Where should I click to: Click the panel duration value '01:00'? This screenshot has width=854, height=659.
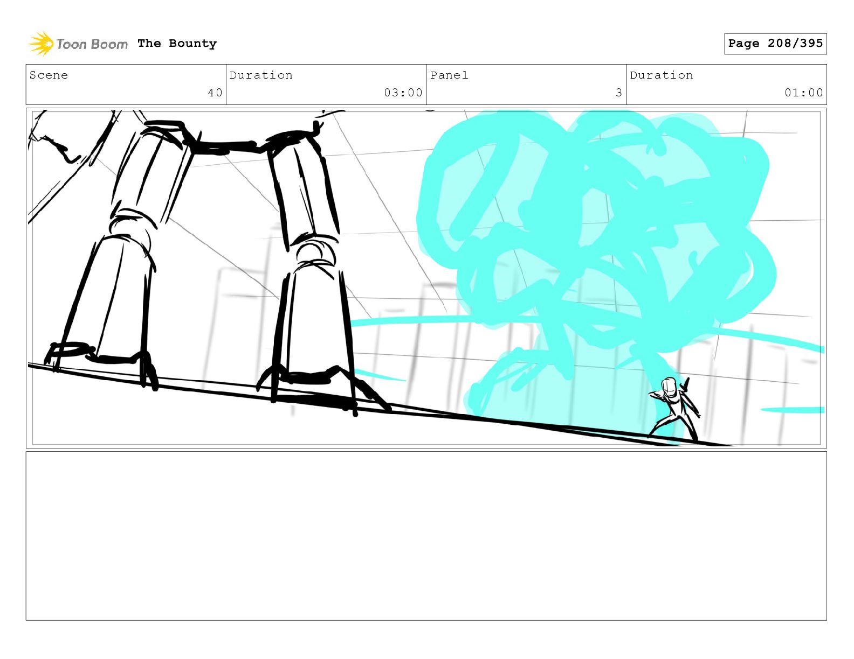[x=804, y=93]
